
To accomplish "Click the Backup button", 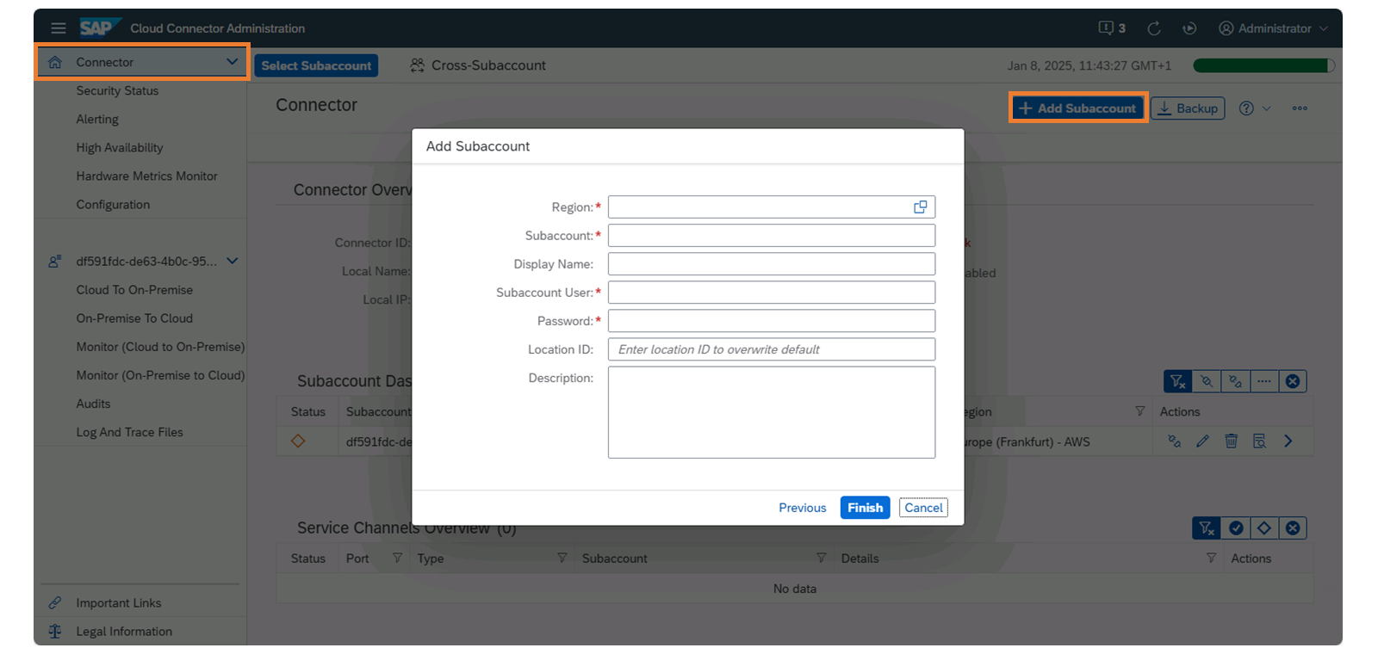I will coord(1188,108).
